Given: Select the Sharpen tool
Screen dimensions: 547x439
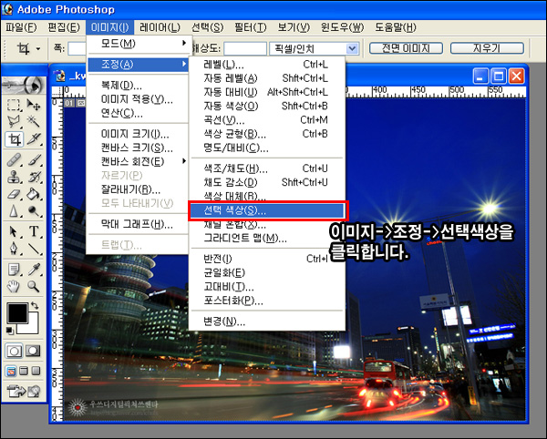Looking at the screenshot, I should (x=14, y=211).
